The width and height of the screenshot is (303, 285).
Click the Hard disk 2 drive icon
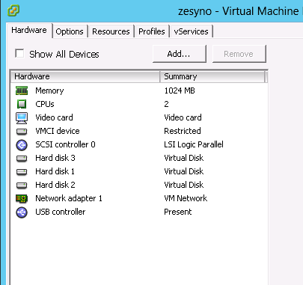coord(22,186)
